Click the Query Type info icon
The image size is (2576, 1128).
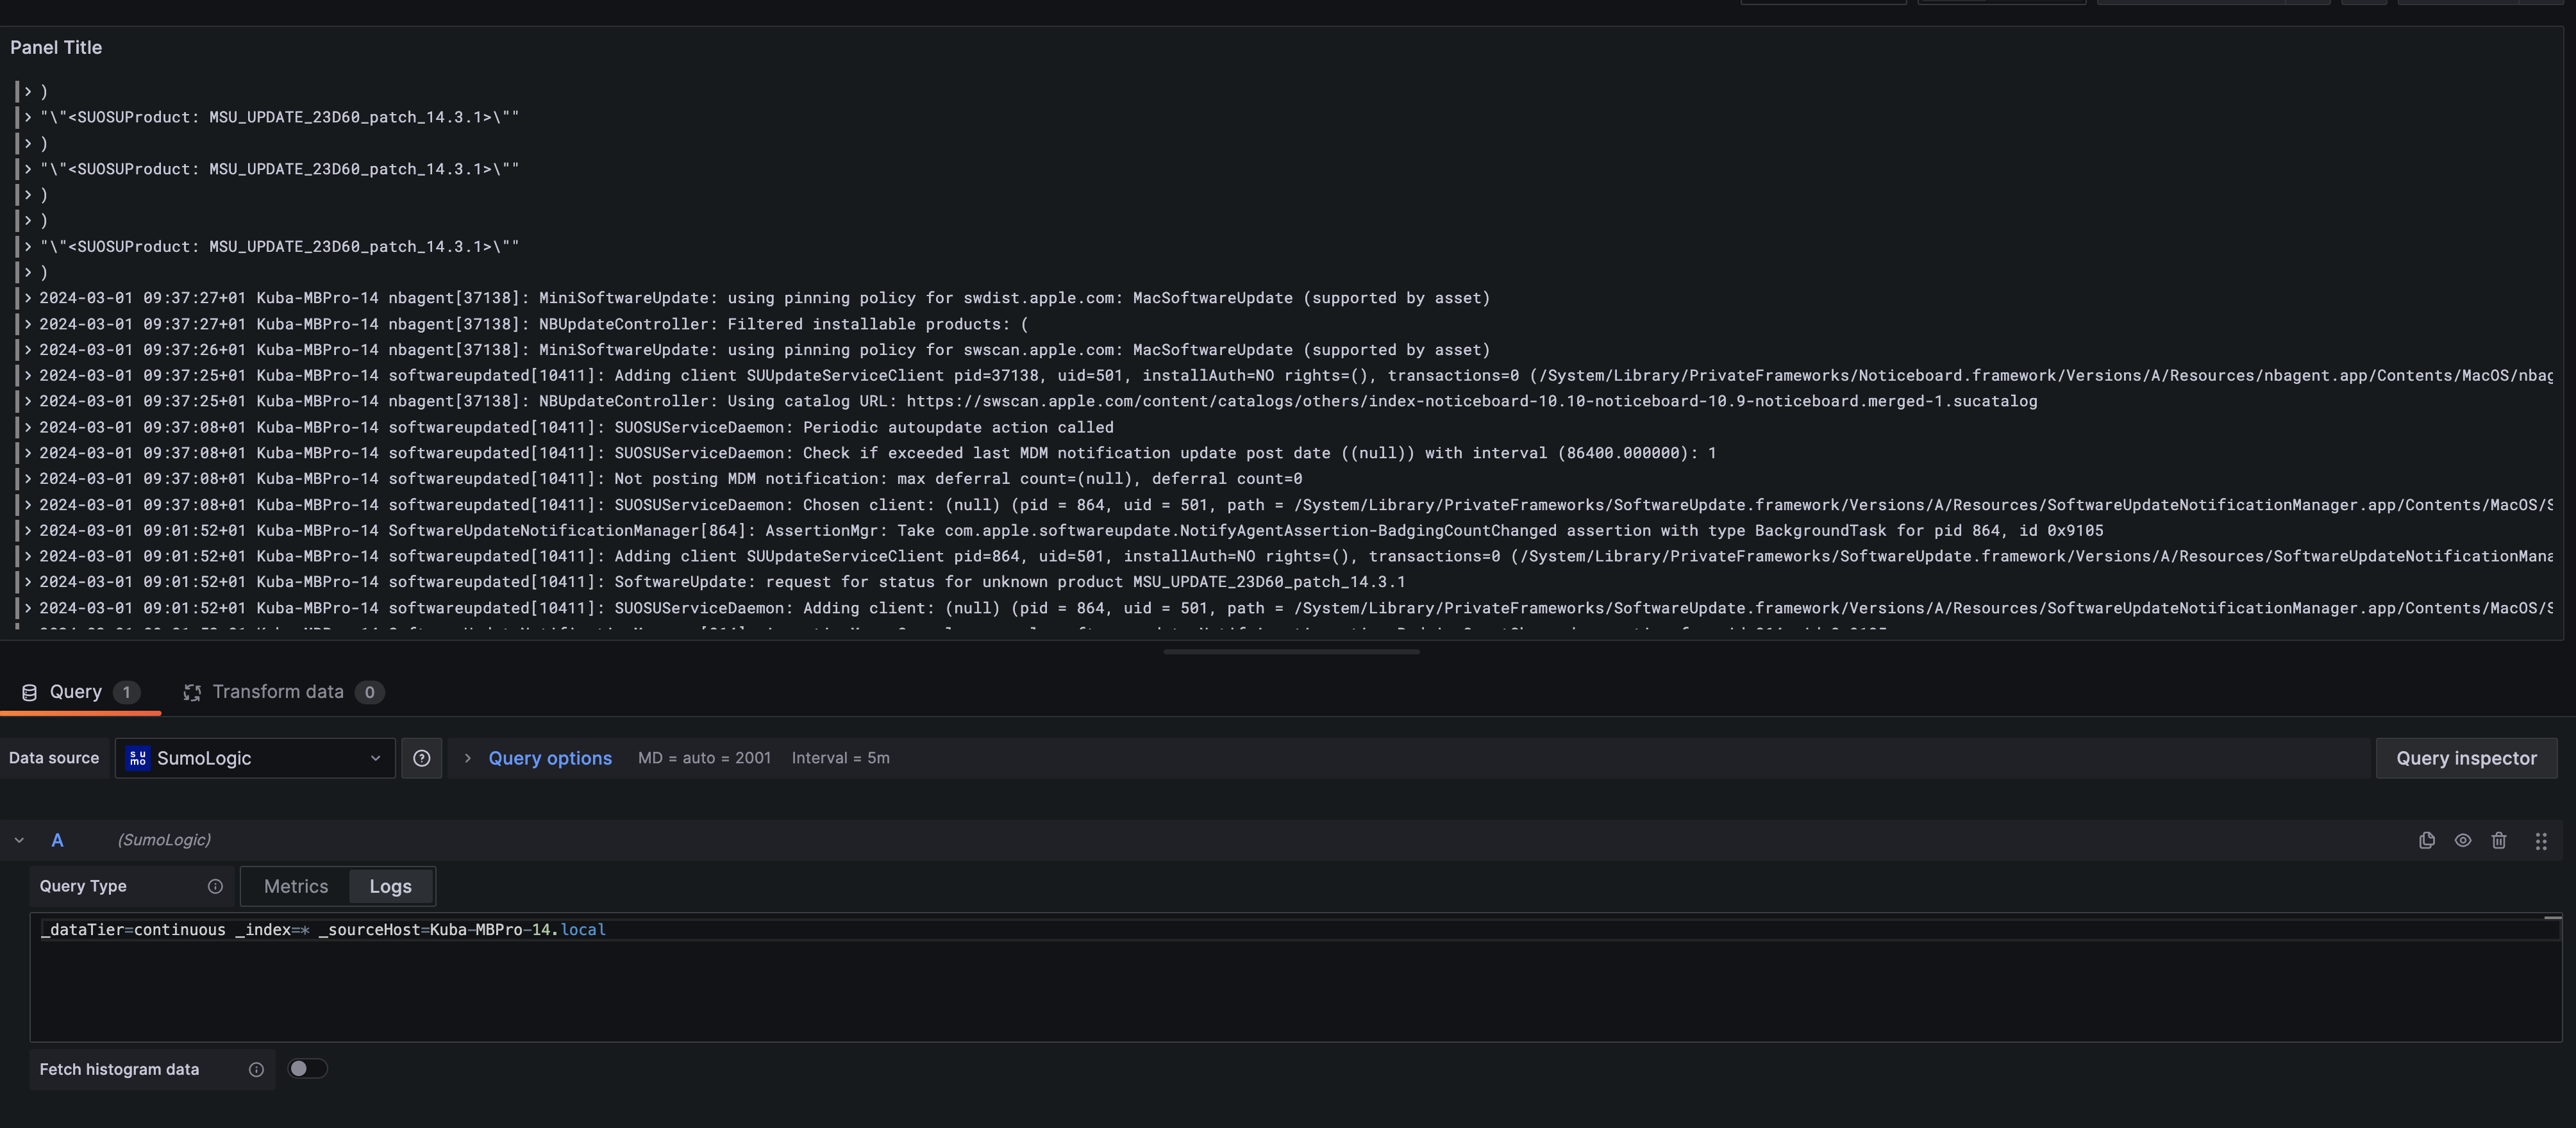tap(215, 886)
